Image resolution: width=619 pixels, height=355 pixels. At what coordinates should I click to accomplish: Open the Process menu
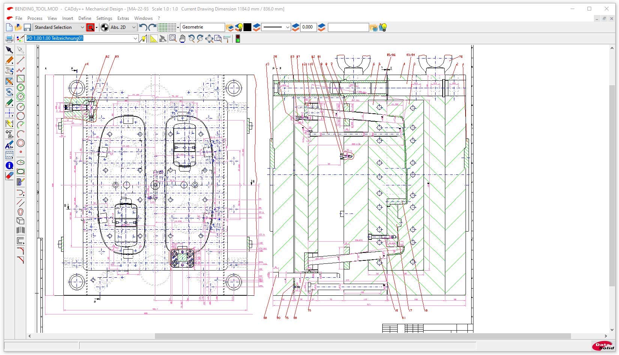(35, 18)
